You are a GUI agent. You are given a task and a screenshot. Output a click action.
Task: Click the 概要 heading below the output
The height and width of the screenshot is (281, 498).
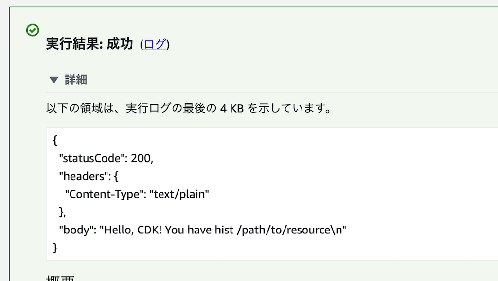(60, 278)
